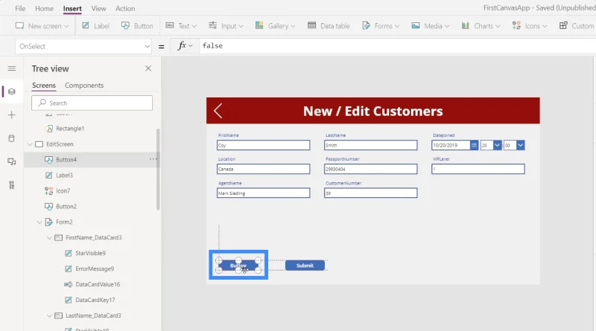Screen dimensions: 596x331
Task: Click the Location field showing Canada
Action: [264, 169]
